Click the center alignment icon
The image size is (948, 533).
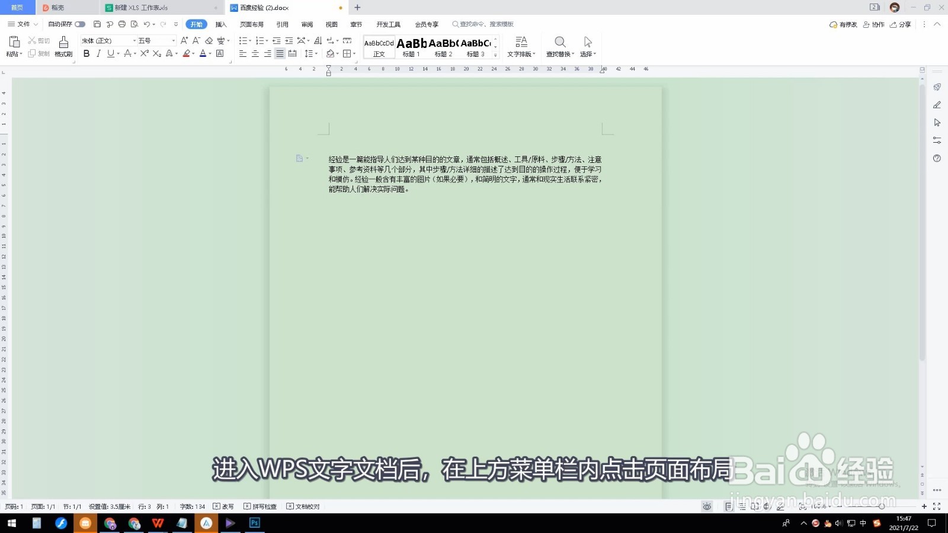point(254,54)
